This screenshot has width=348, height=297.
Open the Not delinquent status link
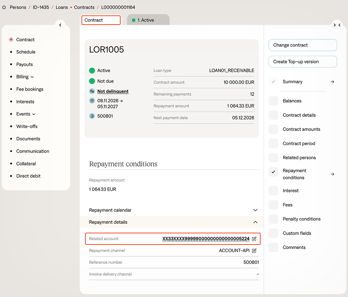[x=113, y=92]
